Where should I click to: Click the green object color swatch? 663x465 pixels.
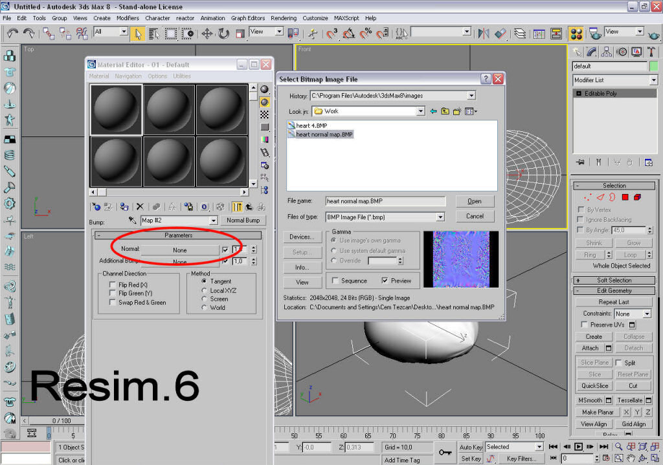point(653,66)
